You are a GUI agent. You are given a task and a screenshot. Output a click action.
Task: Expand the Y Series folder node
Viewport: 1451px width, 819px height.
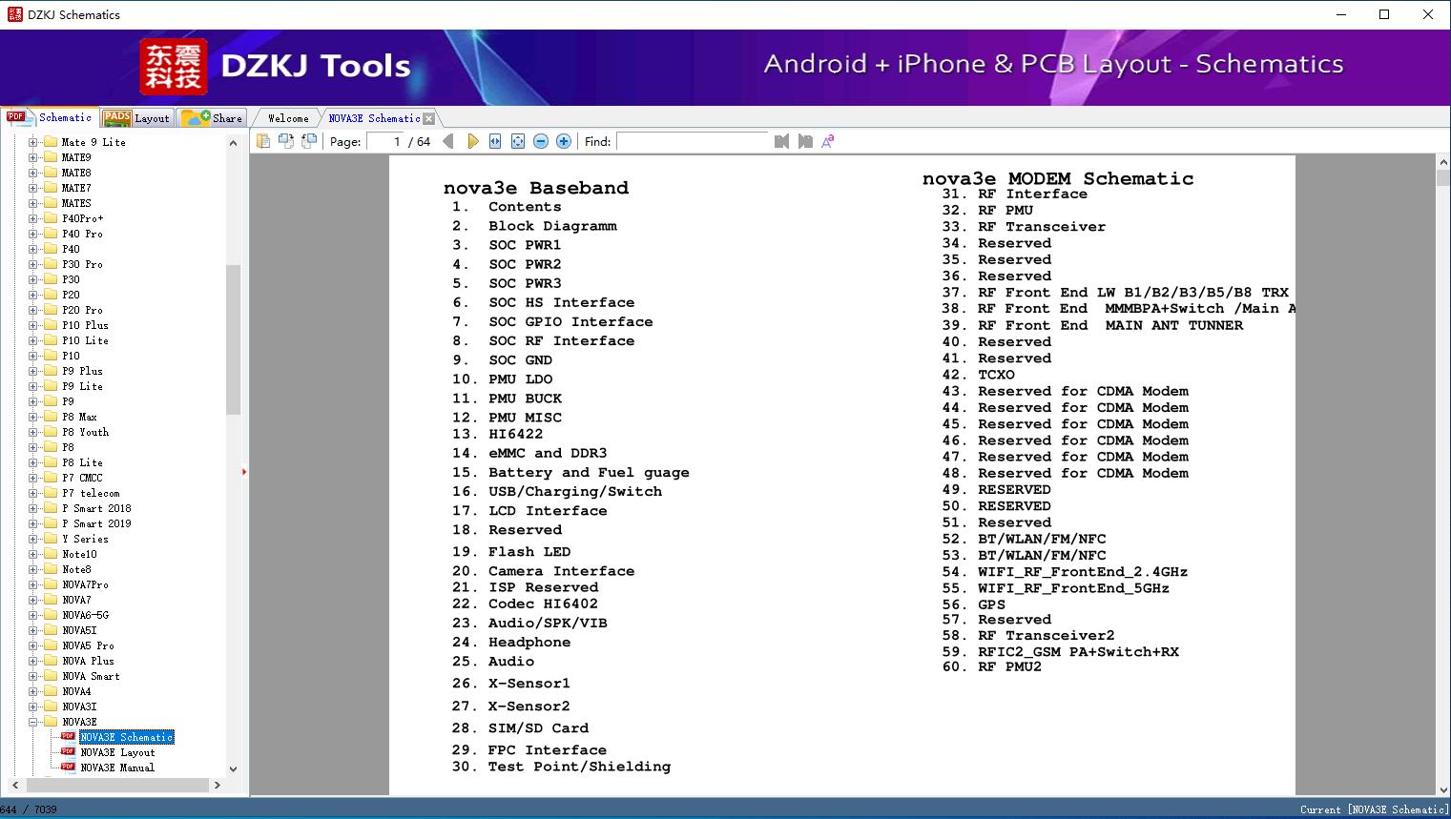click(32, 539)
